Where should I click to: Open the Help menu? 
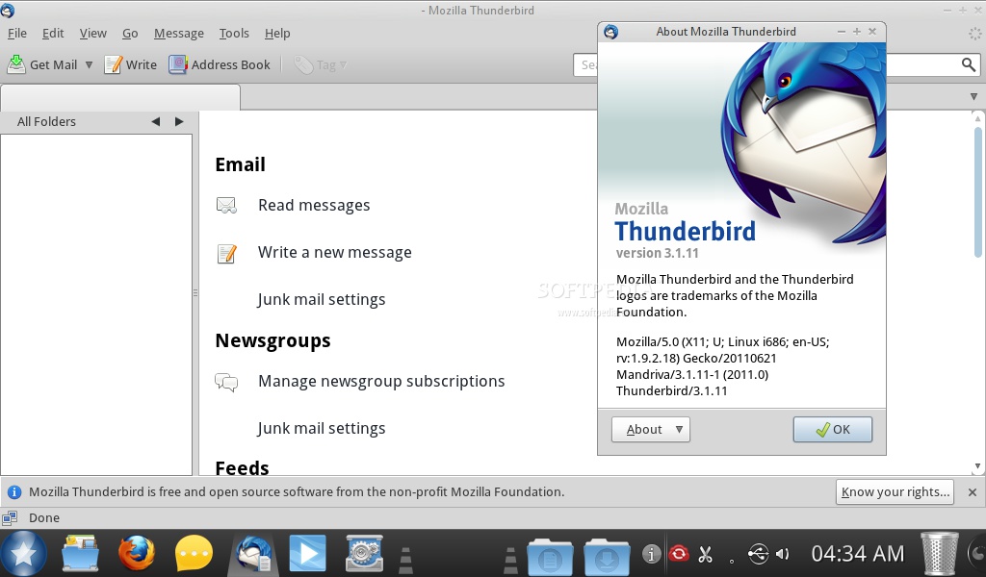pyautogui.click(x=277, y=34)
